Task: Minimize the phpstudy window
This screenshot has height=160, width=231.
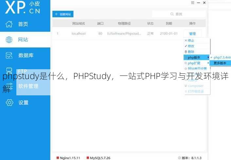Action: [x=198, y=3]
